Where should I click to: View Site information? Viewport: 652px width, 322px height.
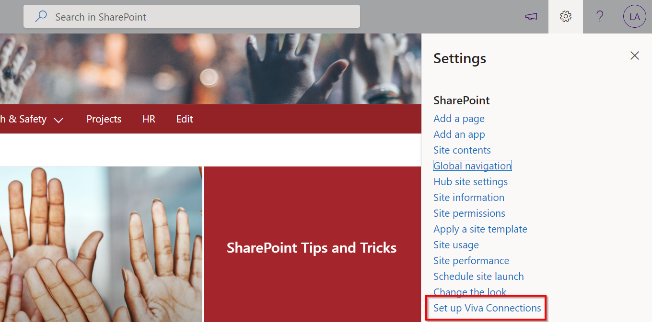coord(469,198)
